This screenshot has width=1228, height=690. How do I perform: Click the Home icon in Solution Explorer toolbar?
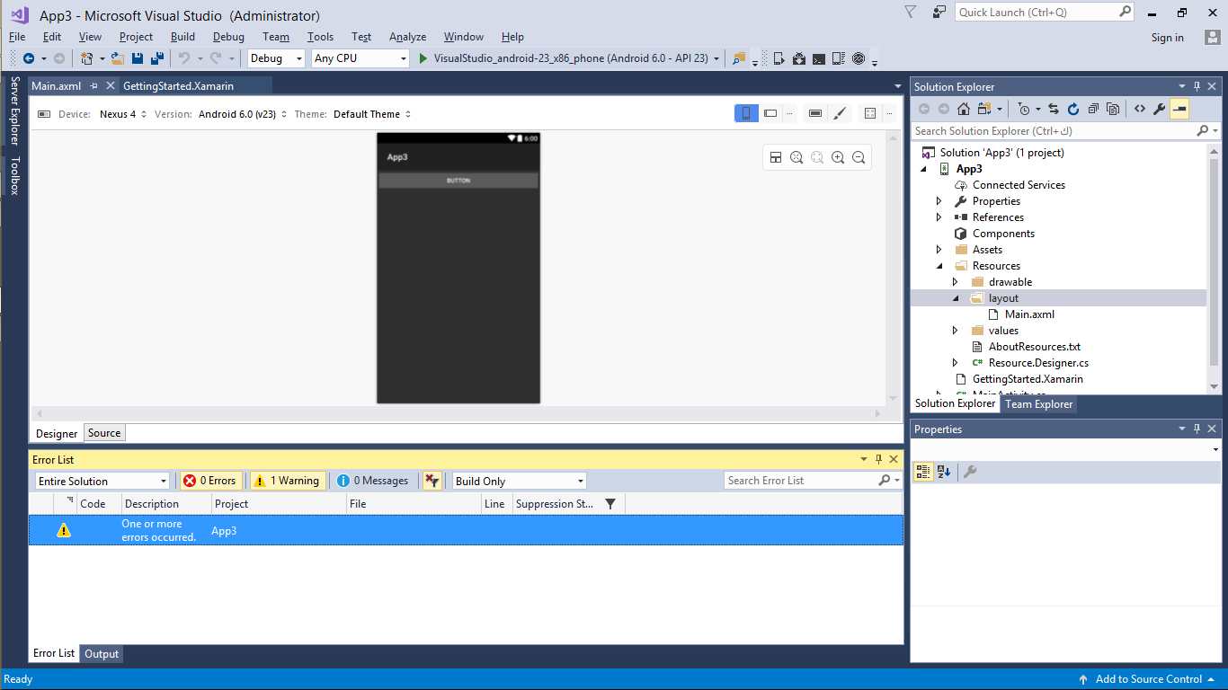964,109
